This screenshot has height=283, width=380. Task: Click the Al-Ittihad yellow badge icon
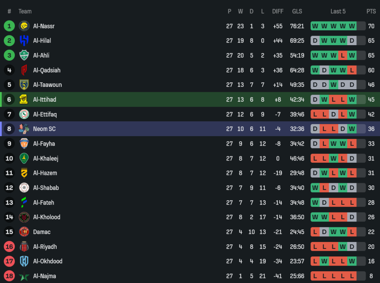coord(24,99)
